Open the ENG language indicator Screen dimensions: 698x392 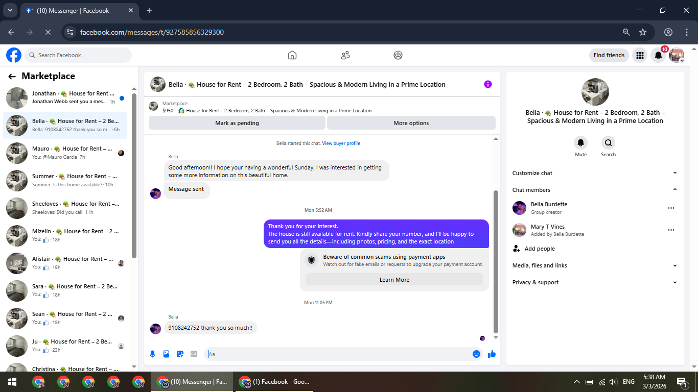[x=629, y=382]
